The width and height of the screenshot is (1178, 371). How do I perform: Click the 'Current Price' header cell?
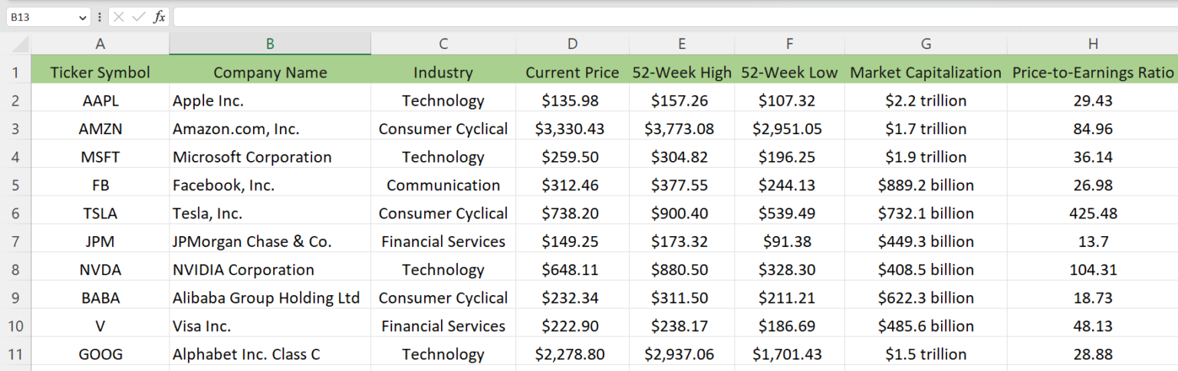click(572, 73)
